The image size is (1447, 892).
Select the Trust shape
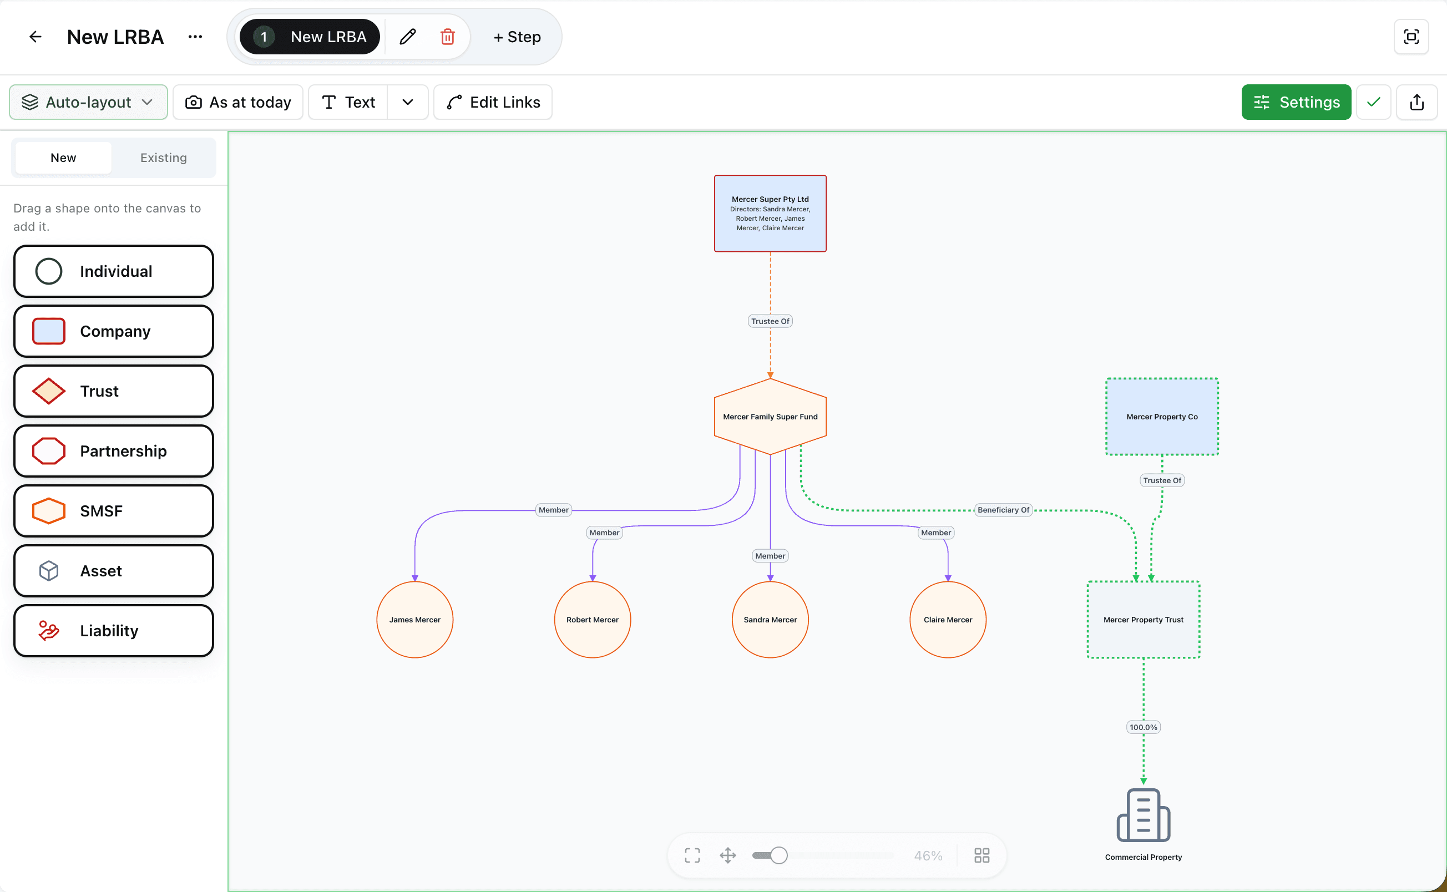114,391
